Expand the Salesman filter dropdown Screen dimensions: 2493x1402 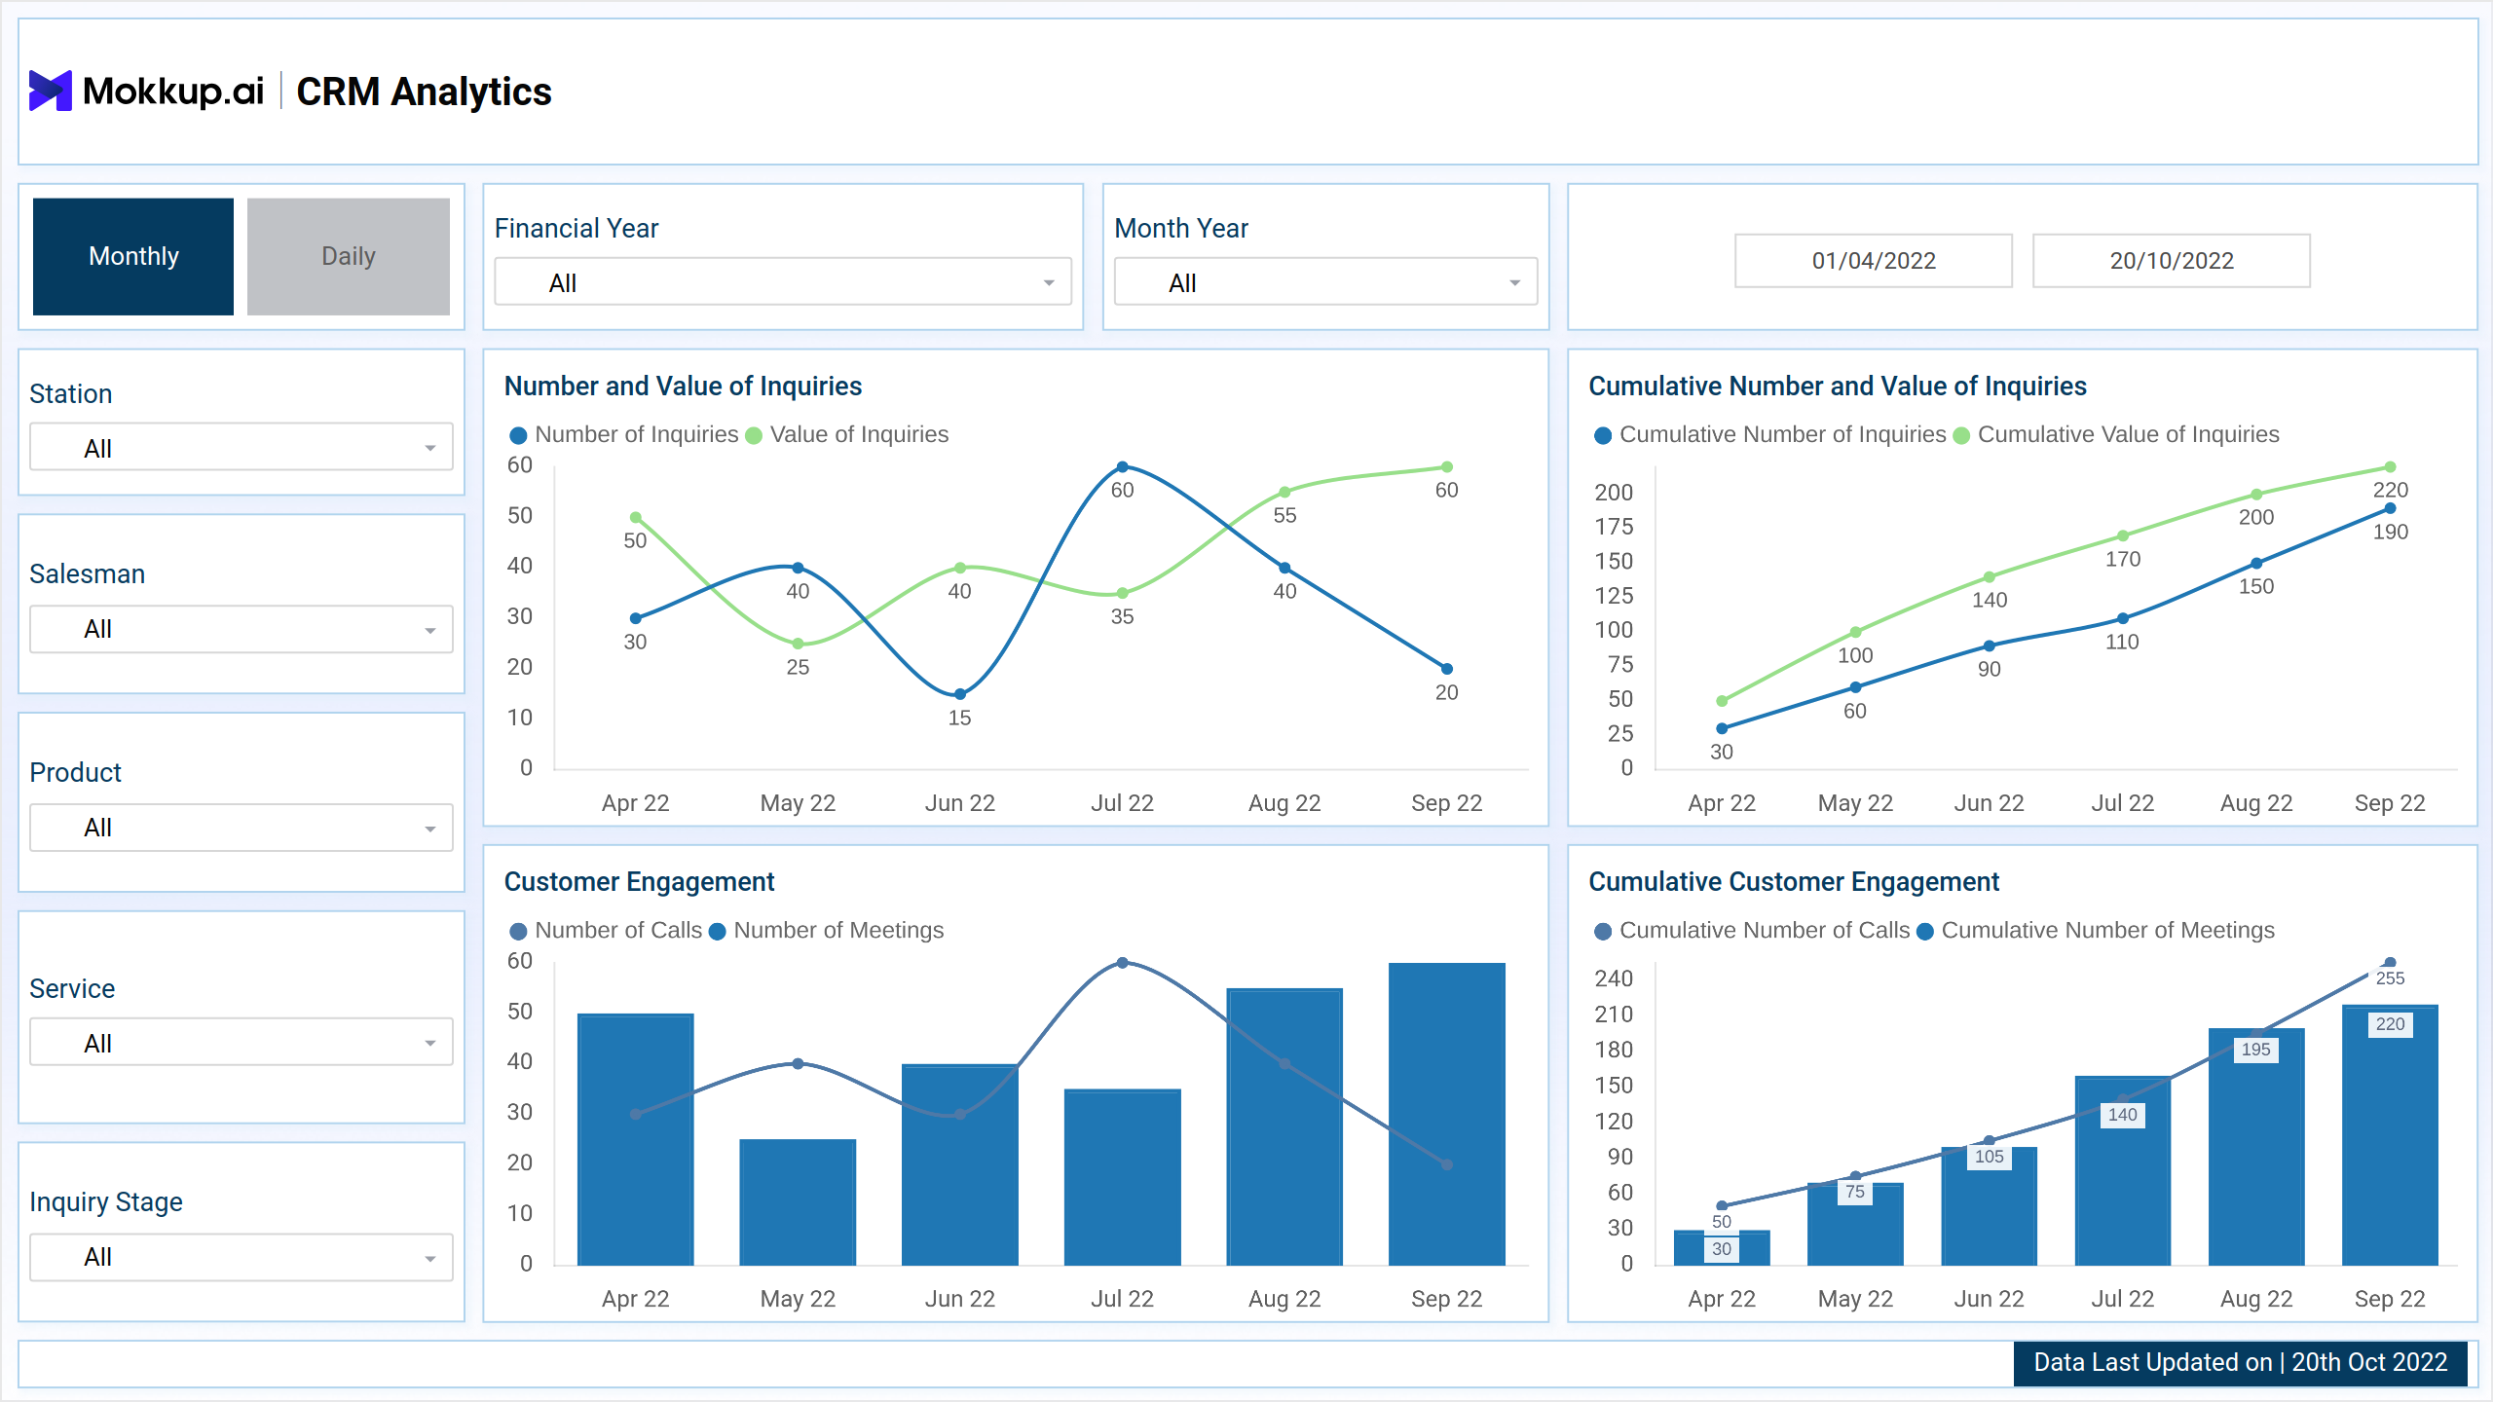[242, 629]
